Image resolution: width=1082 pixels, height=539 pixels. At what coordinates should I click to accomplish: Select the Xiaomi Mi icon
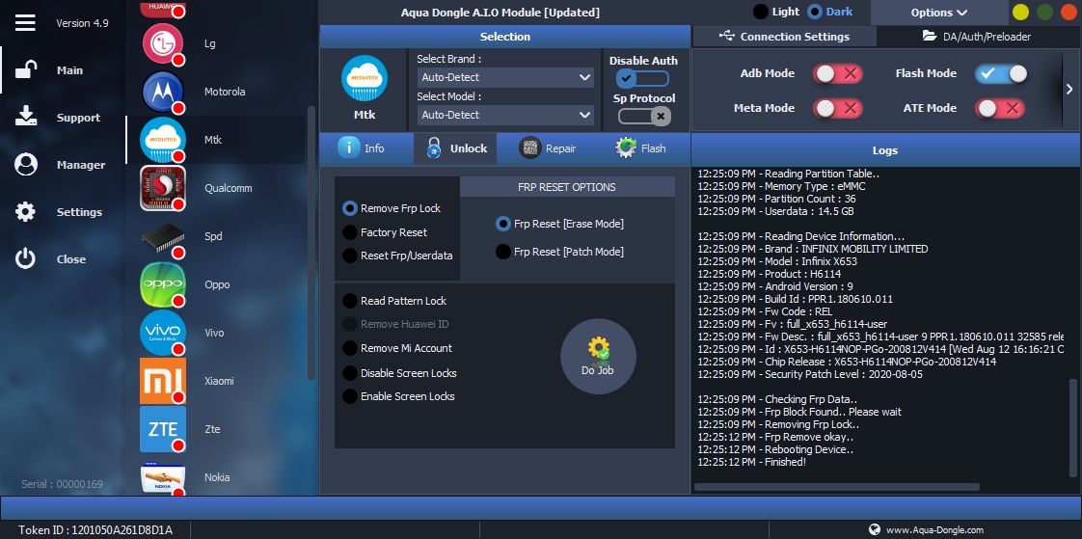pyautogui.click(x=163, y=381)
